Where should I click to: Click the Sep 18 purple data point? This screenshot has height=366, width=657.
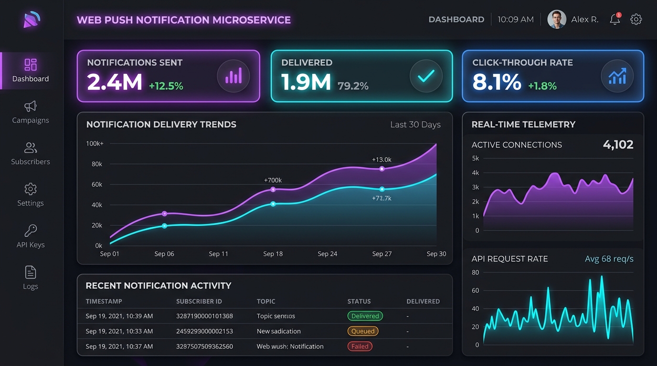(x=273, y=190)
